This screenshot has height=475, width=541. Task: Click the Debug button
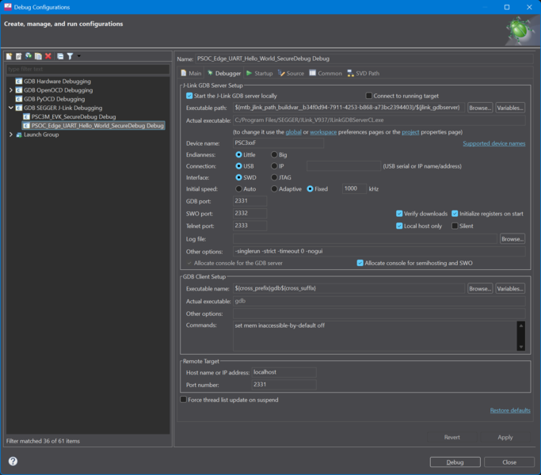coord(455,462)
